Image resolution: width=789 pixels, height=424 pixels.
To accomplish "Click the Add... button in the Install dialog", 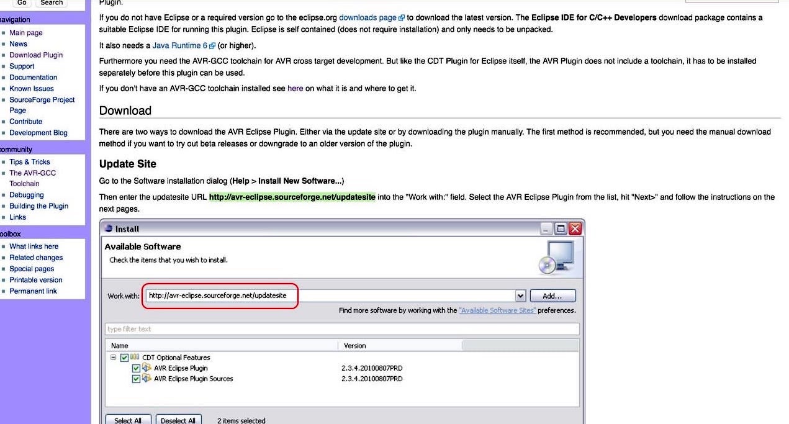I will pos(552,296).
